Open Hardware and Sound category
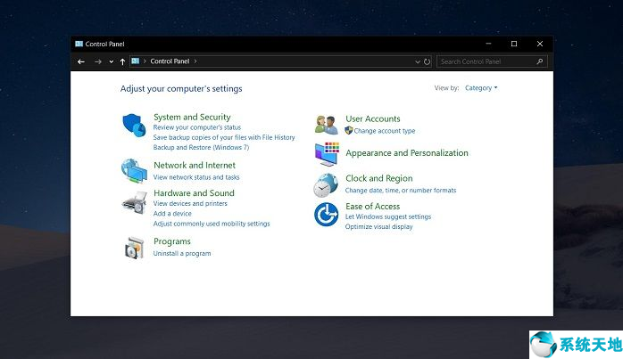Image resolution: width=623 pixels, height=359 pixels. point(194,192)
